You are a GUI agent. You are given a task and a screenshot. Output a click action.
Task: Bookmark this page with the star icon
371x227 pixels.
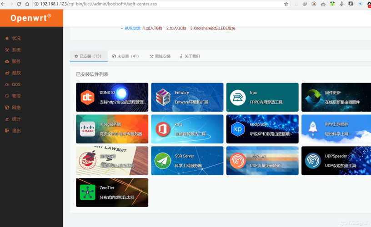tap(286, 4)
